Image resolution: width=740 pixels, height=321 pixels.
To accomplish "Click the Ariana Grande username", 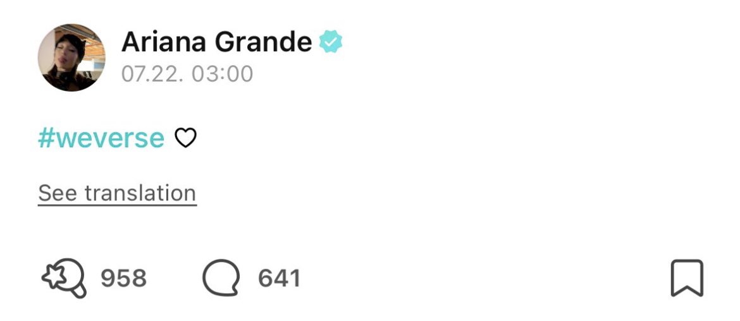I will (216, 42).
